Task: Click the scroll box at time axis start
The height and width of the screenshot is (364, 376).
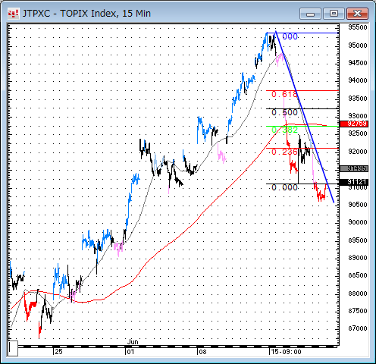Action: pyautogui.click(x=13, y=348)
